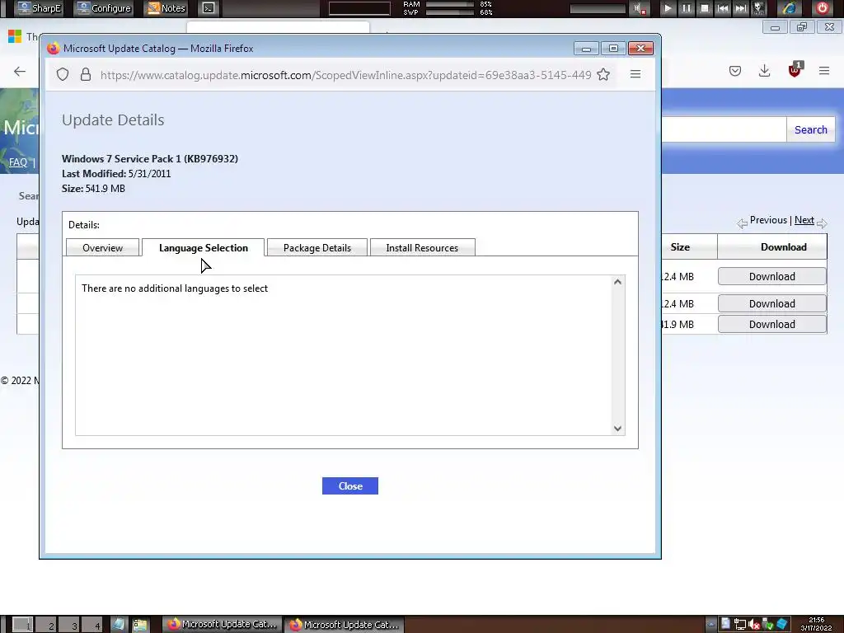Click the first Download button in the table

coord(771,276)
